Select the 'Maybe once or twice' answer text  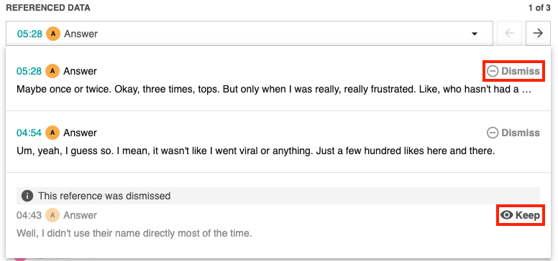pos(274,90)
